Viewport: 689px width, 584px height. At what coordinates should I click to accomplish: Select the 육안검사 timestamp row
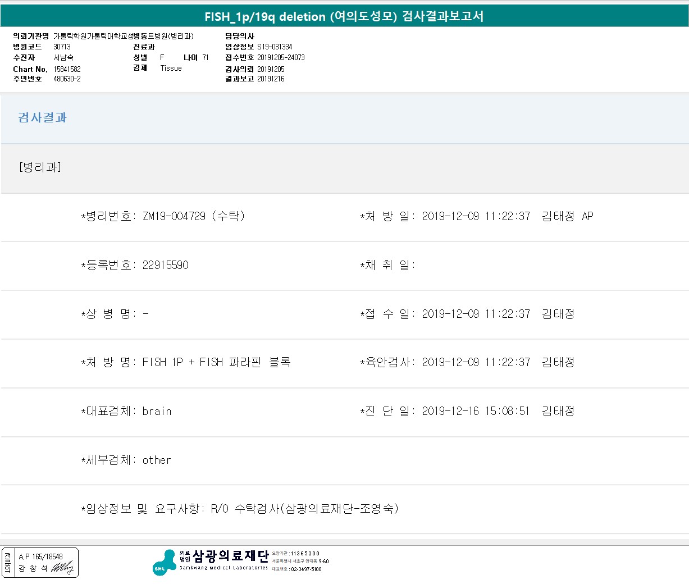467,362
